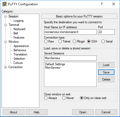Click the Help button

point(37,112)
